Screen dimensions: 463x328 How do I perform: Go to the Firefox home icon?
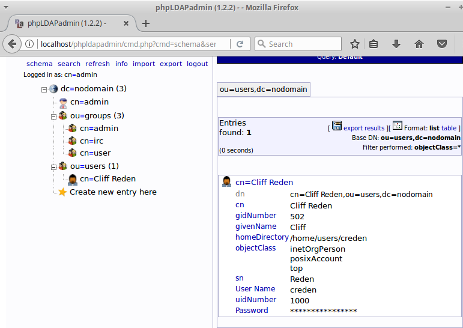click(x=419, y=44)
